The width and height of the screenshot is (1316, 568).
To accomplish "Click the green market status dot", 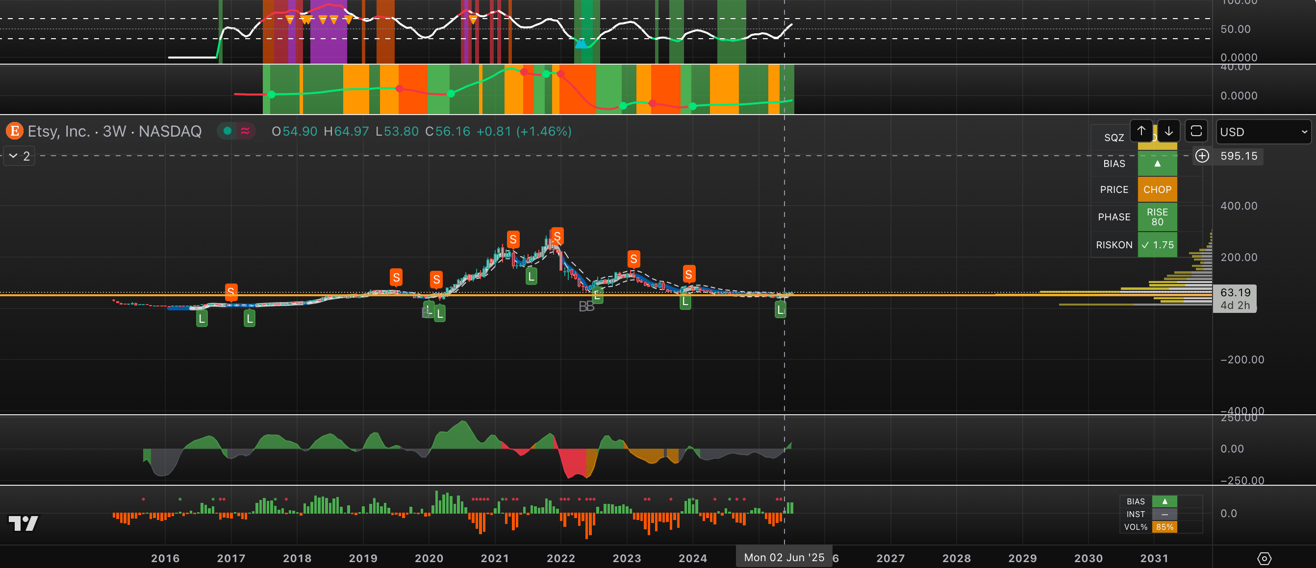I will (228, 131).
